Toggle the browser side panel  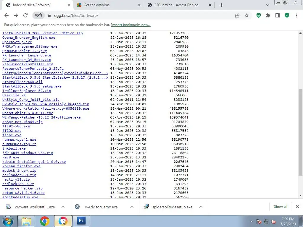click(x=278, y=15)
